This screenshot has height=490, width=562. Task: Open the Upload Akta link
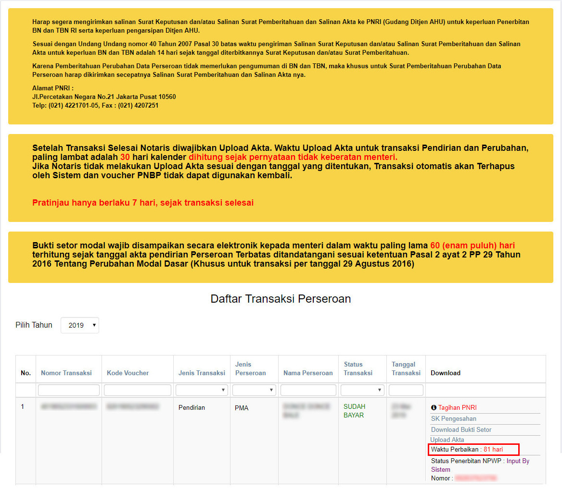[447, 440]
